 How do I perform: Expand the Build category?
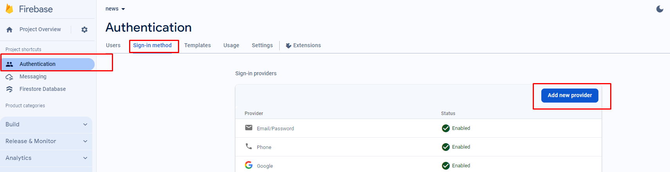[x=46, y=124]
